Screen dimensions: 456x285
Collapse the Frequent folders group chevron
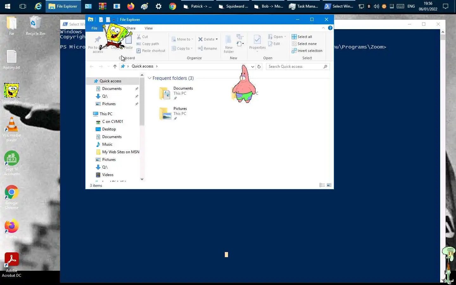[149, 78]
